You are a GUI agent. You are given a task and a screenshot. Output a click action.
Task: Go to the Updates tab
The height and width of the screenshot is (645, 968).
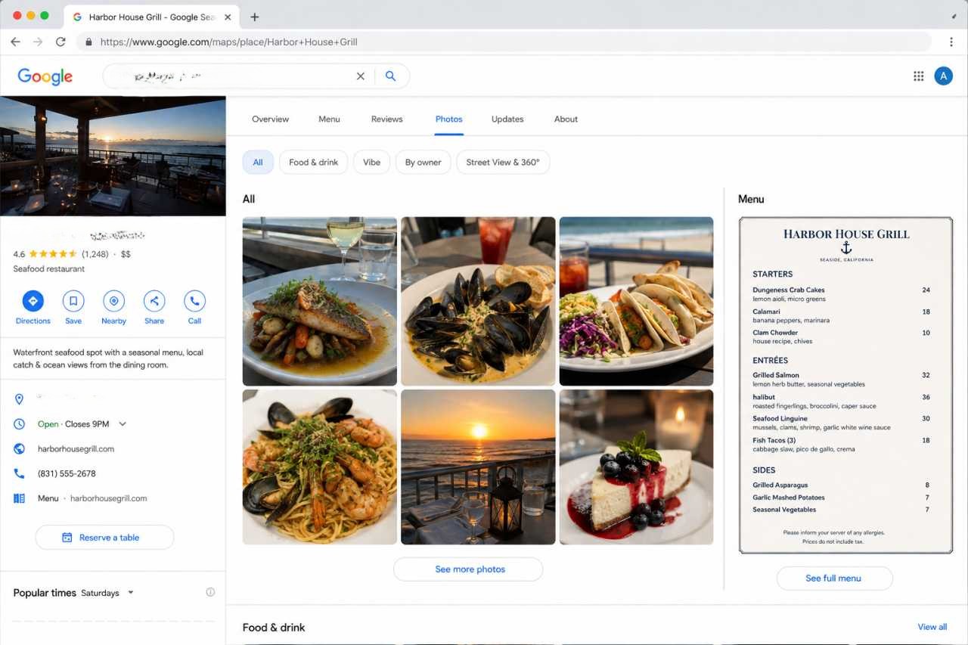(x=507, y=119)
